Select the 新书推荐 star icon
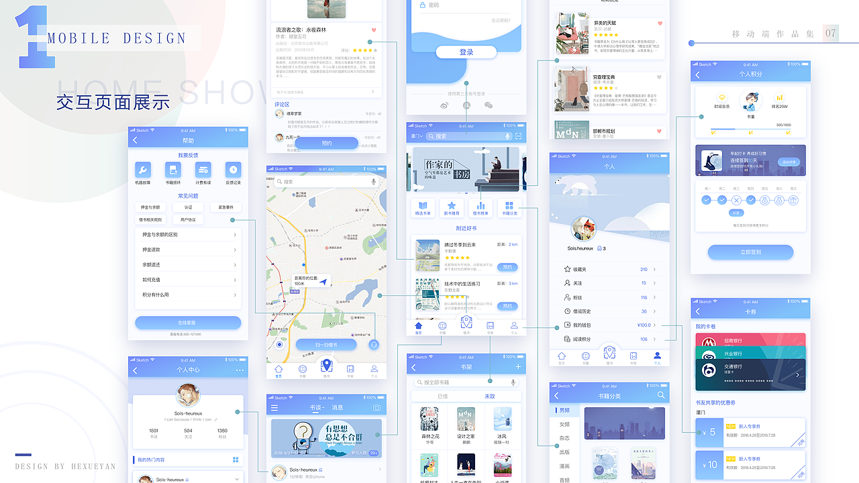This screenshot has width=859, height=483. [452, 204]
